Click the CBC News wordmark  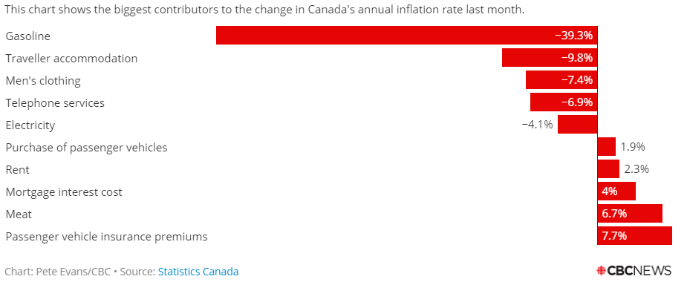click(639, 271)
